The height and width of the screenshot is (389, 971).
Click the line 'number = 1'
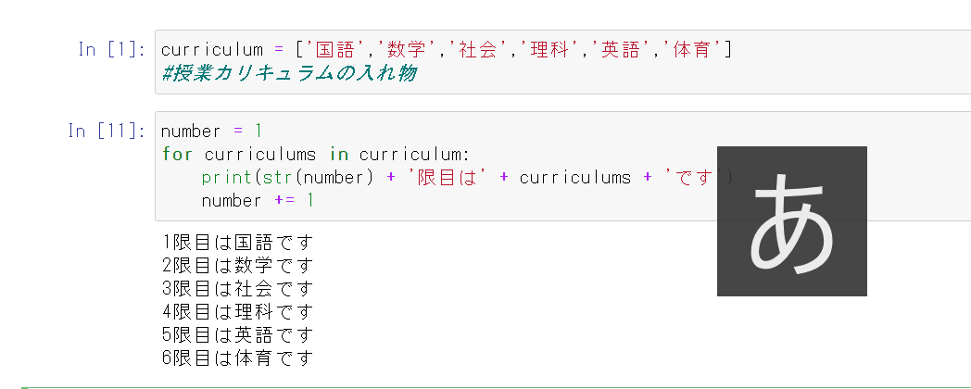pyautogui.click(x=212, y=131)
